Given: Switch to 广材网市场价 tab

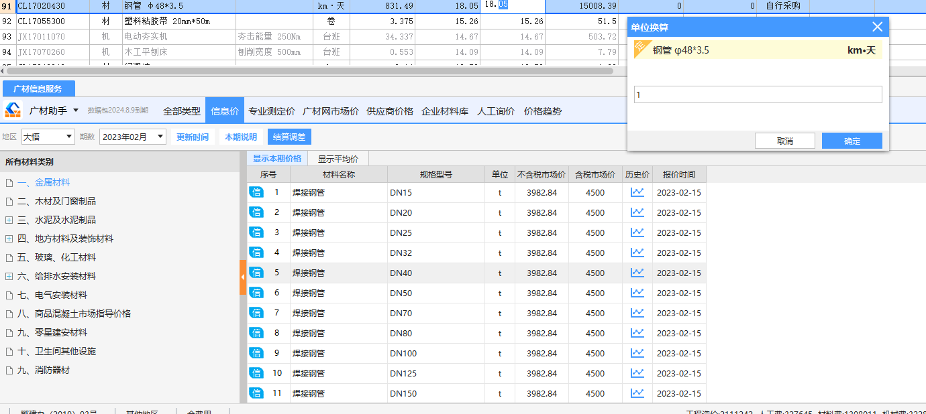Looking at the screenshot, I should click(331, 111).
